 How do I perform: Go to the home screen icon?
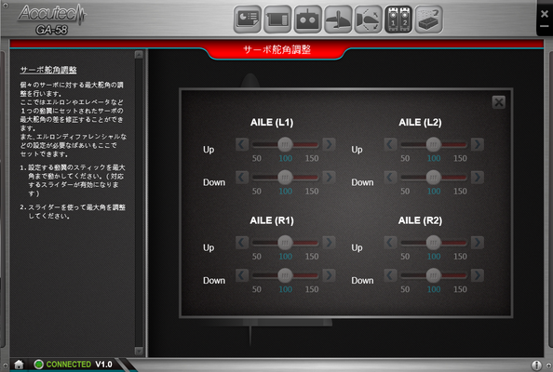point(19,365)
